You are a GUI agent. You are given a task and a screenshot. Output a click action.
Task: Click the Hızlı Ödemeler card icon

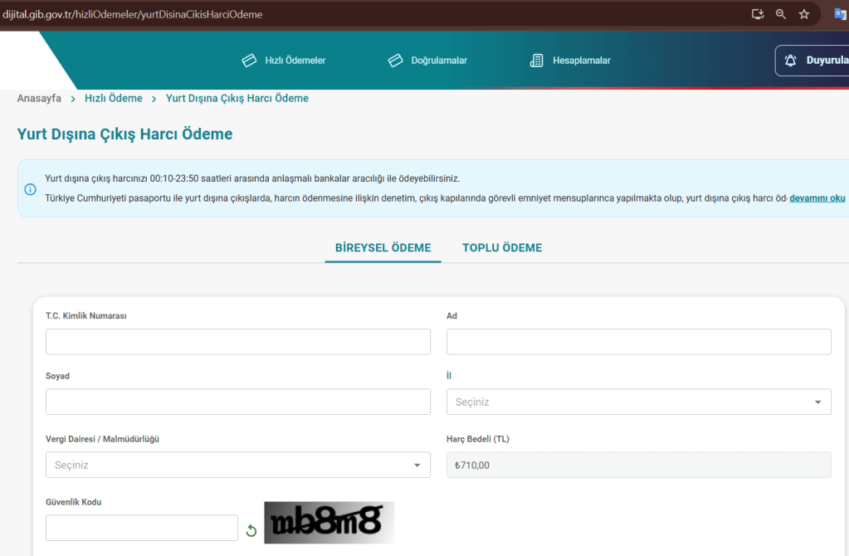[x=249, y=61]
